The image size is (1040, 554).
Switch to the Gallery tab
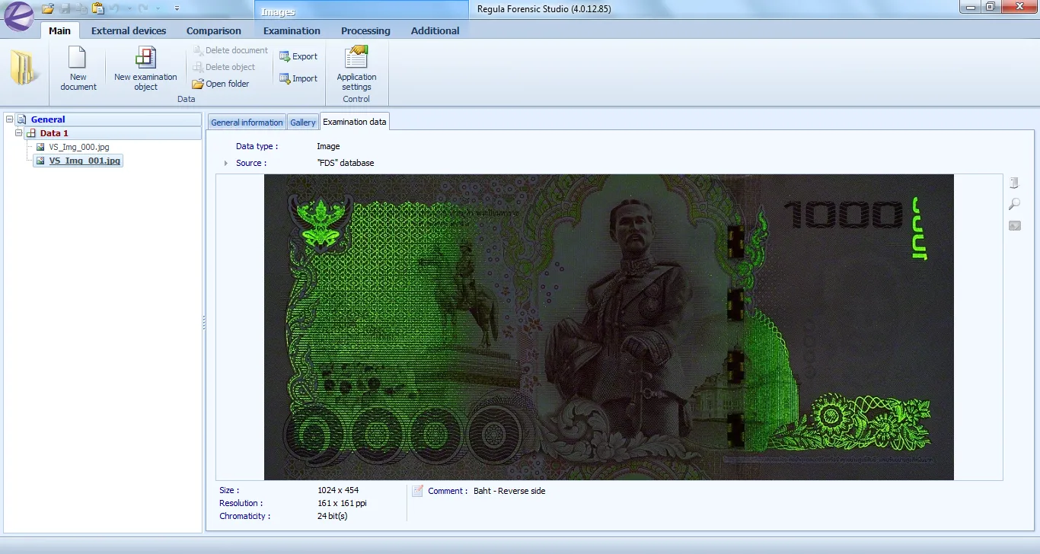click(302, 123)
